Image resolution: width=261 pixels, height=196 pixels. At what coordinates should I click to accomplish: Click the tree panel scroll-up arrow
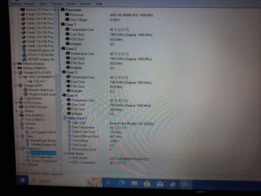(55, 10)
